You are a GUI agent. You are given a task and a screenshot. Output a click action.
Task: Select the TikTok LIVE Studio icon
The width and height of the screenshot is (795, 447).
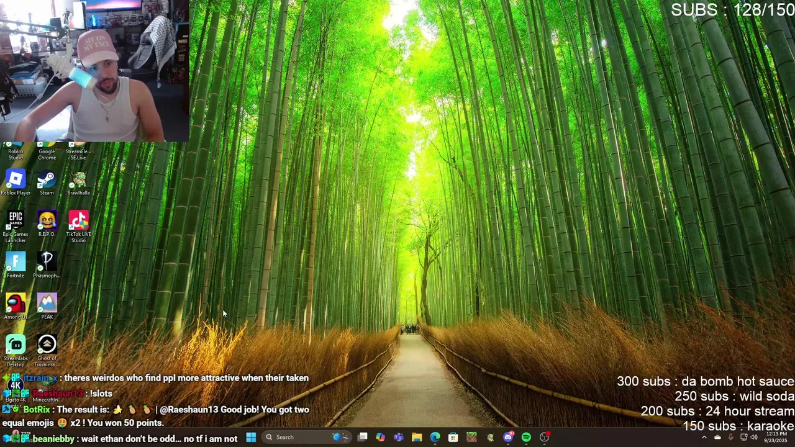(78, 227)
